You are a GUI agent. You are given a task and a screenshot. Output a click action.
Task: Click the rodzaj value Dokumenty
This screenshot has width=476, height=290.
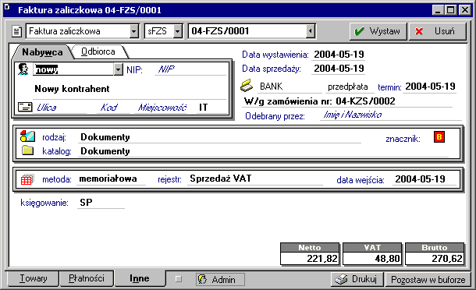[219, 137]
